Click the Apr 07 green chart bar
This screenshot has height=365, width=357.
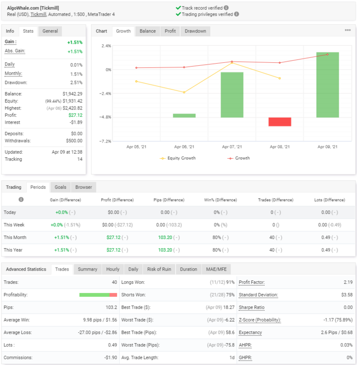[x=232, y=95]
